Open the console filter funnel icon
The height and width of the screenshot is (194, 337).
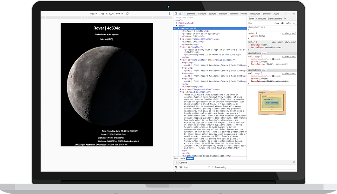tap(181, 167)
